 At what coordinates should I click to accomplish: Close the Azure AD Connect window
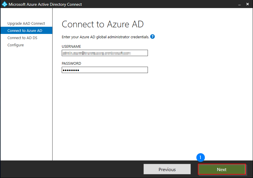coord(248,4)
